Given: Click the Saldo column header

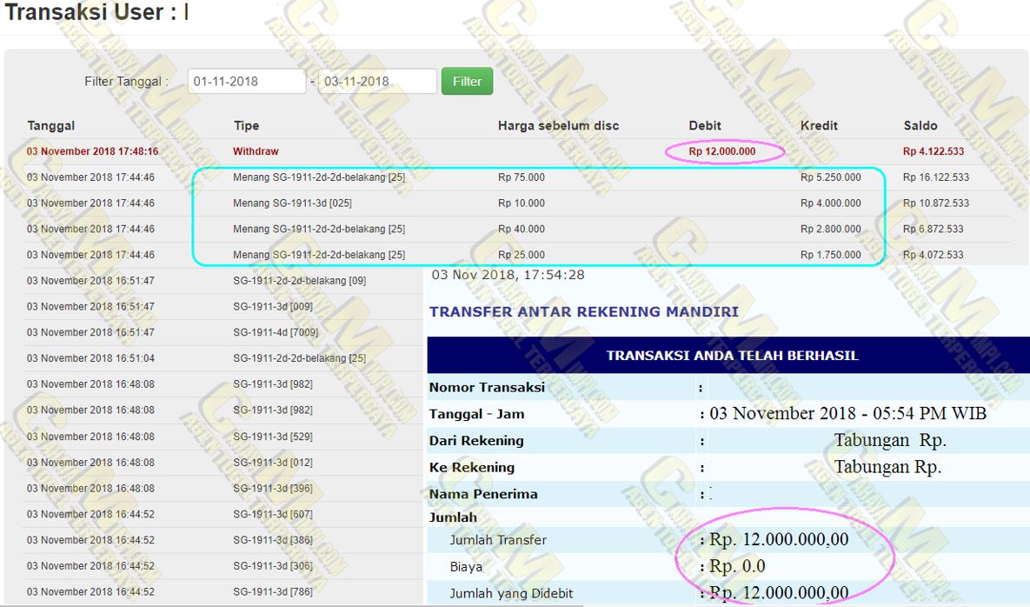Looking at the screenshot, I should coord(920,125).
